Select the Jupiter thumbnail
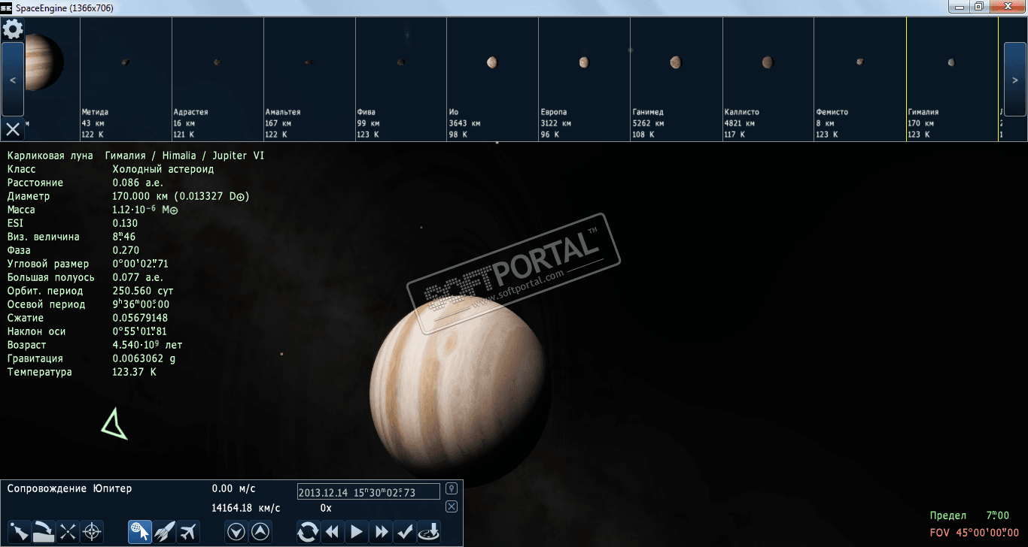Screen dimensions: 1028x547 44,62
